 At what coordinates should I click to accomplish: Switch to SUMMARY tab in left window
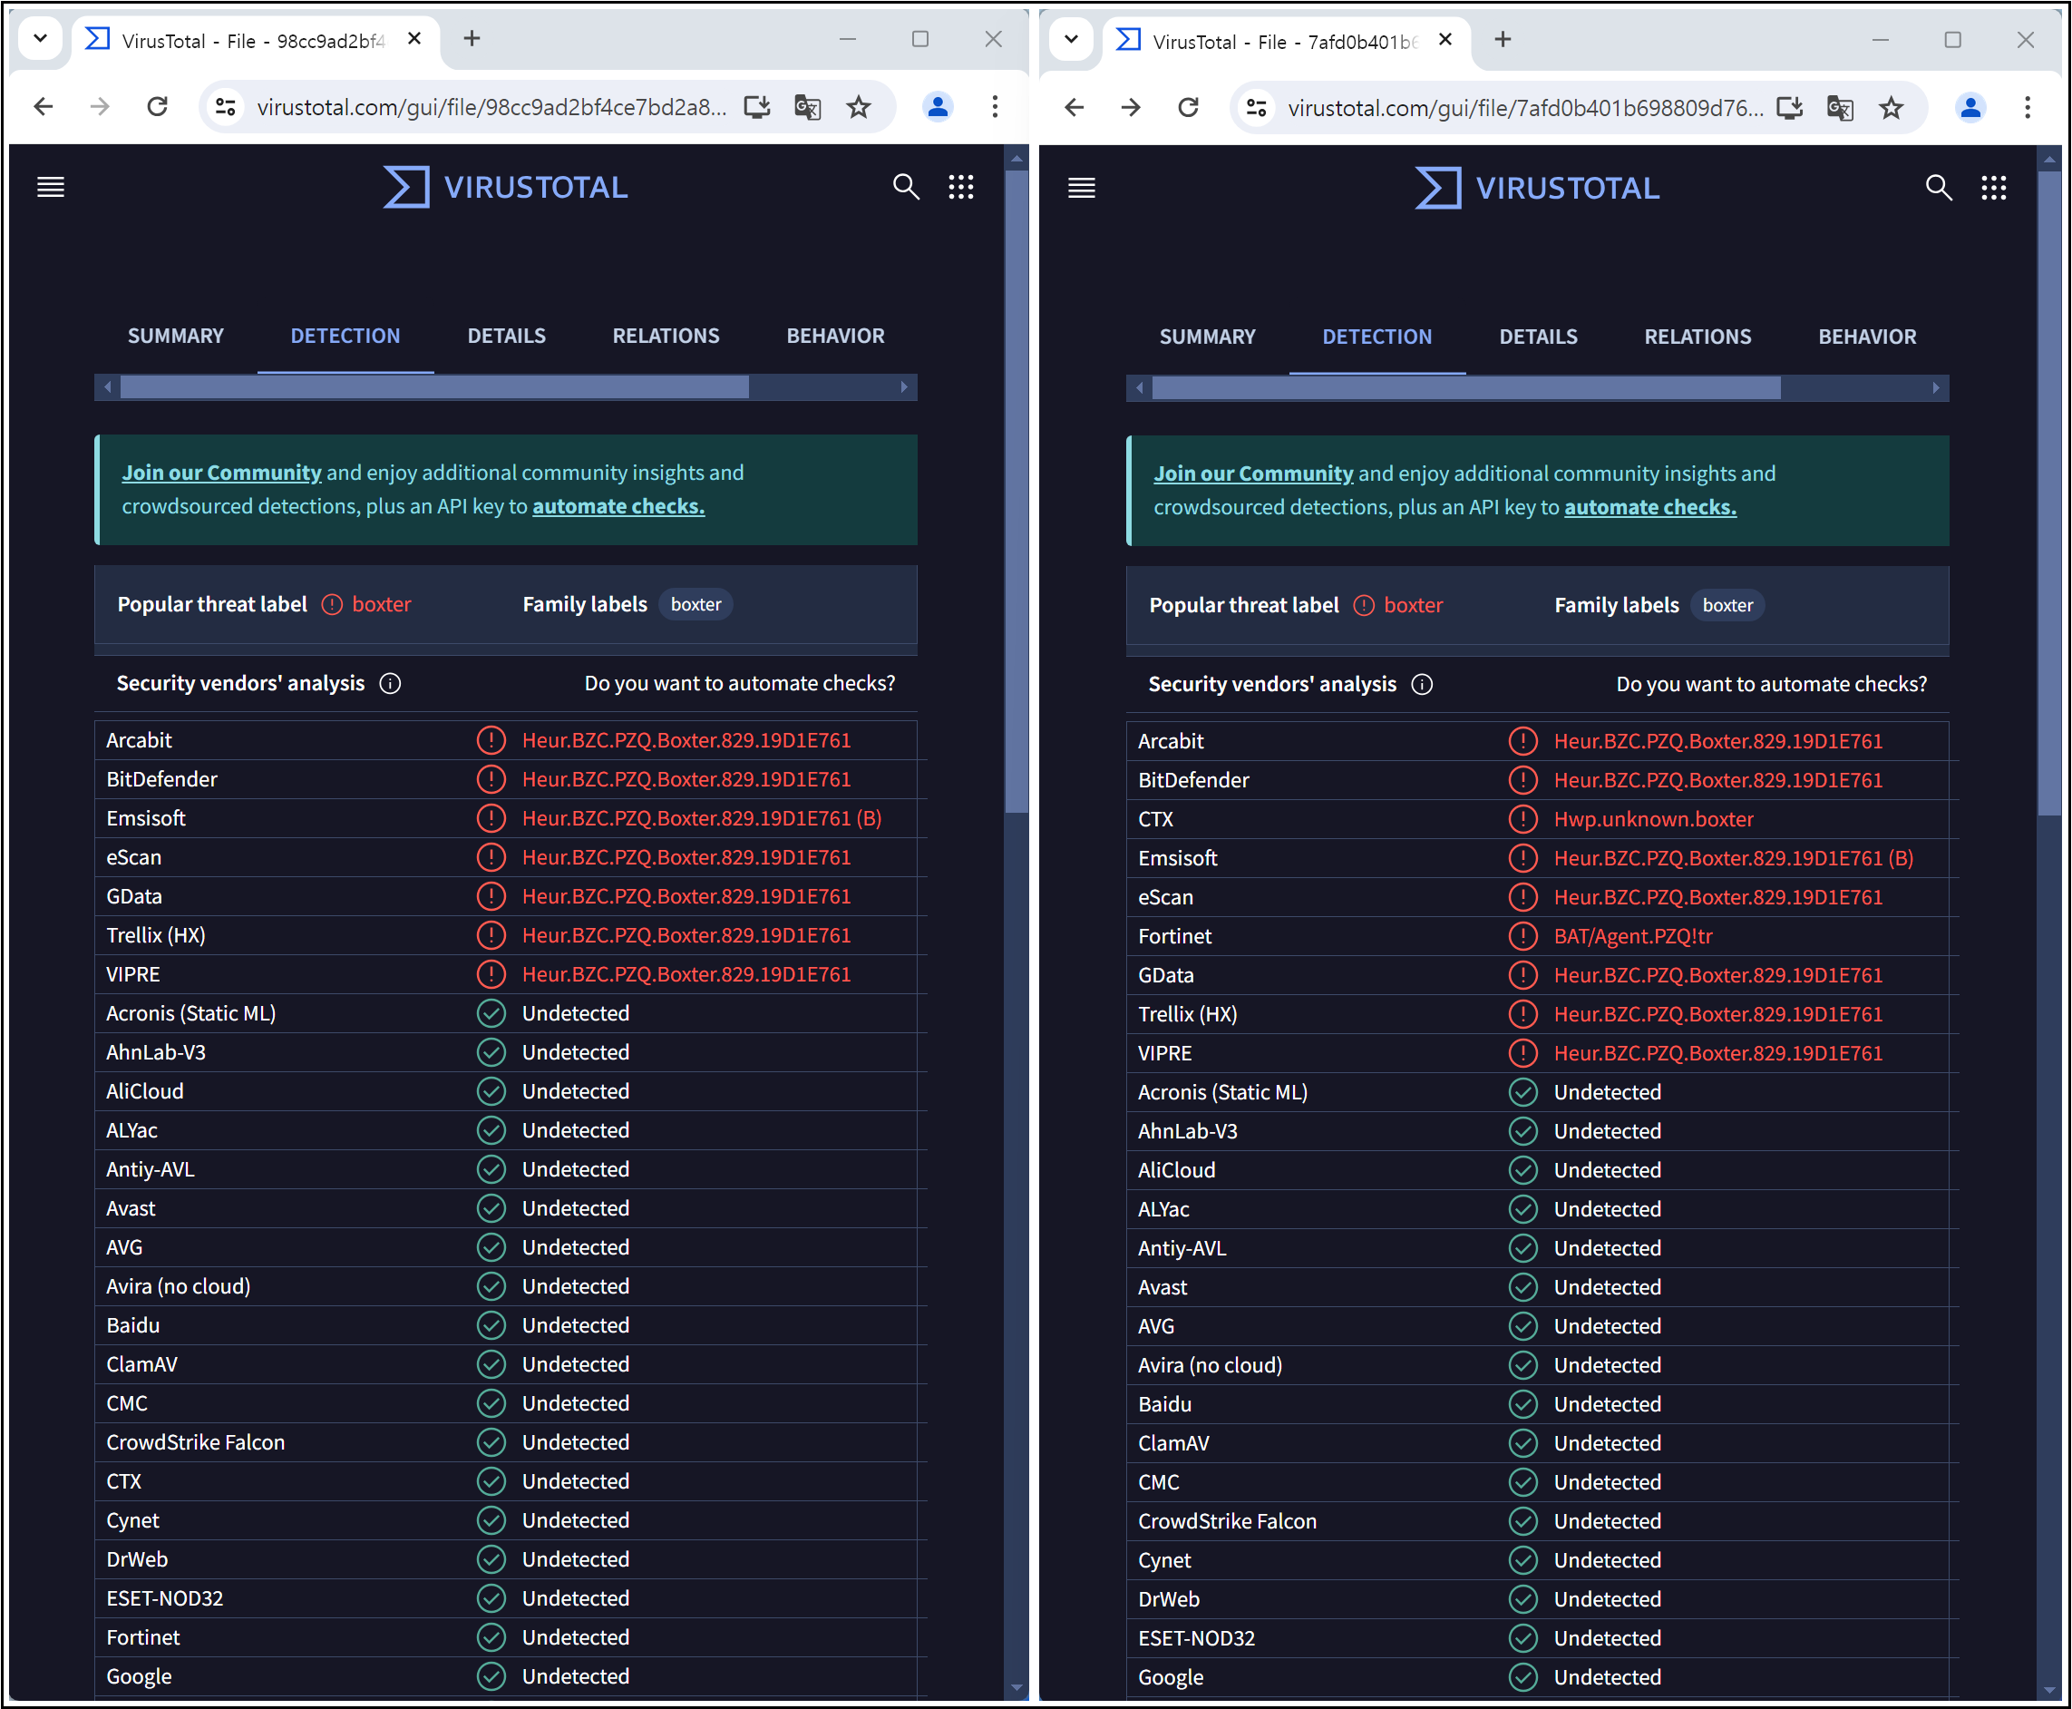[x=176, y=336]
